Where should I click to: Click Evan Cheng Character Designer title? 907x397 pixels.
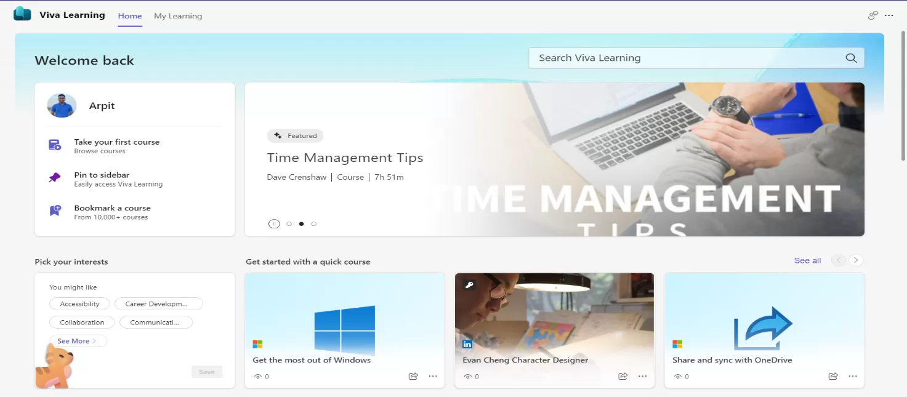[525, 360]
